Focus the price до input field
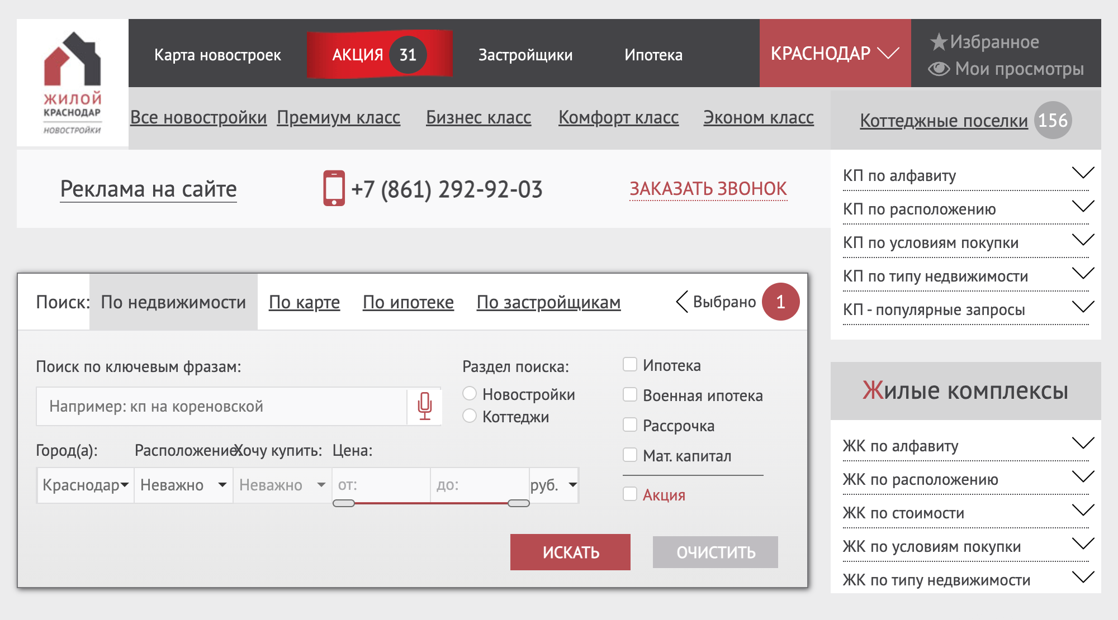Viewport: 1118px width, 620px height. 480,485
